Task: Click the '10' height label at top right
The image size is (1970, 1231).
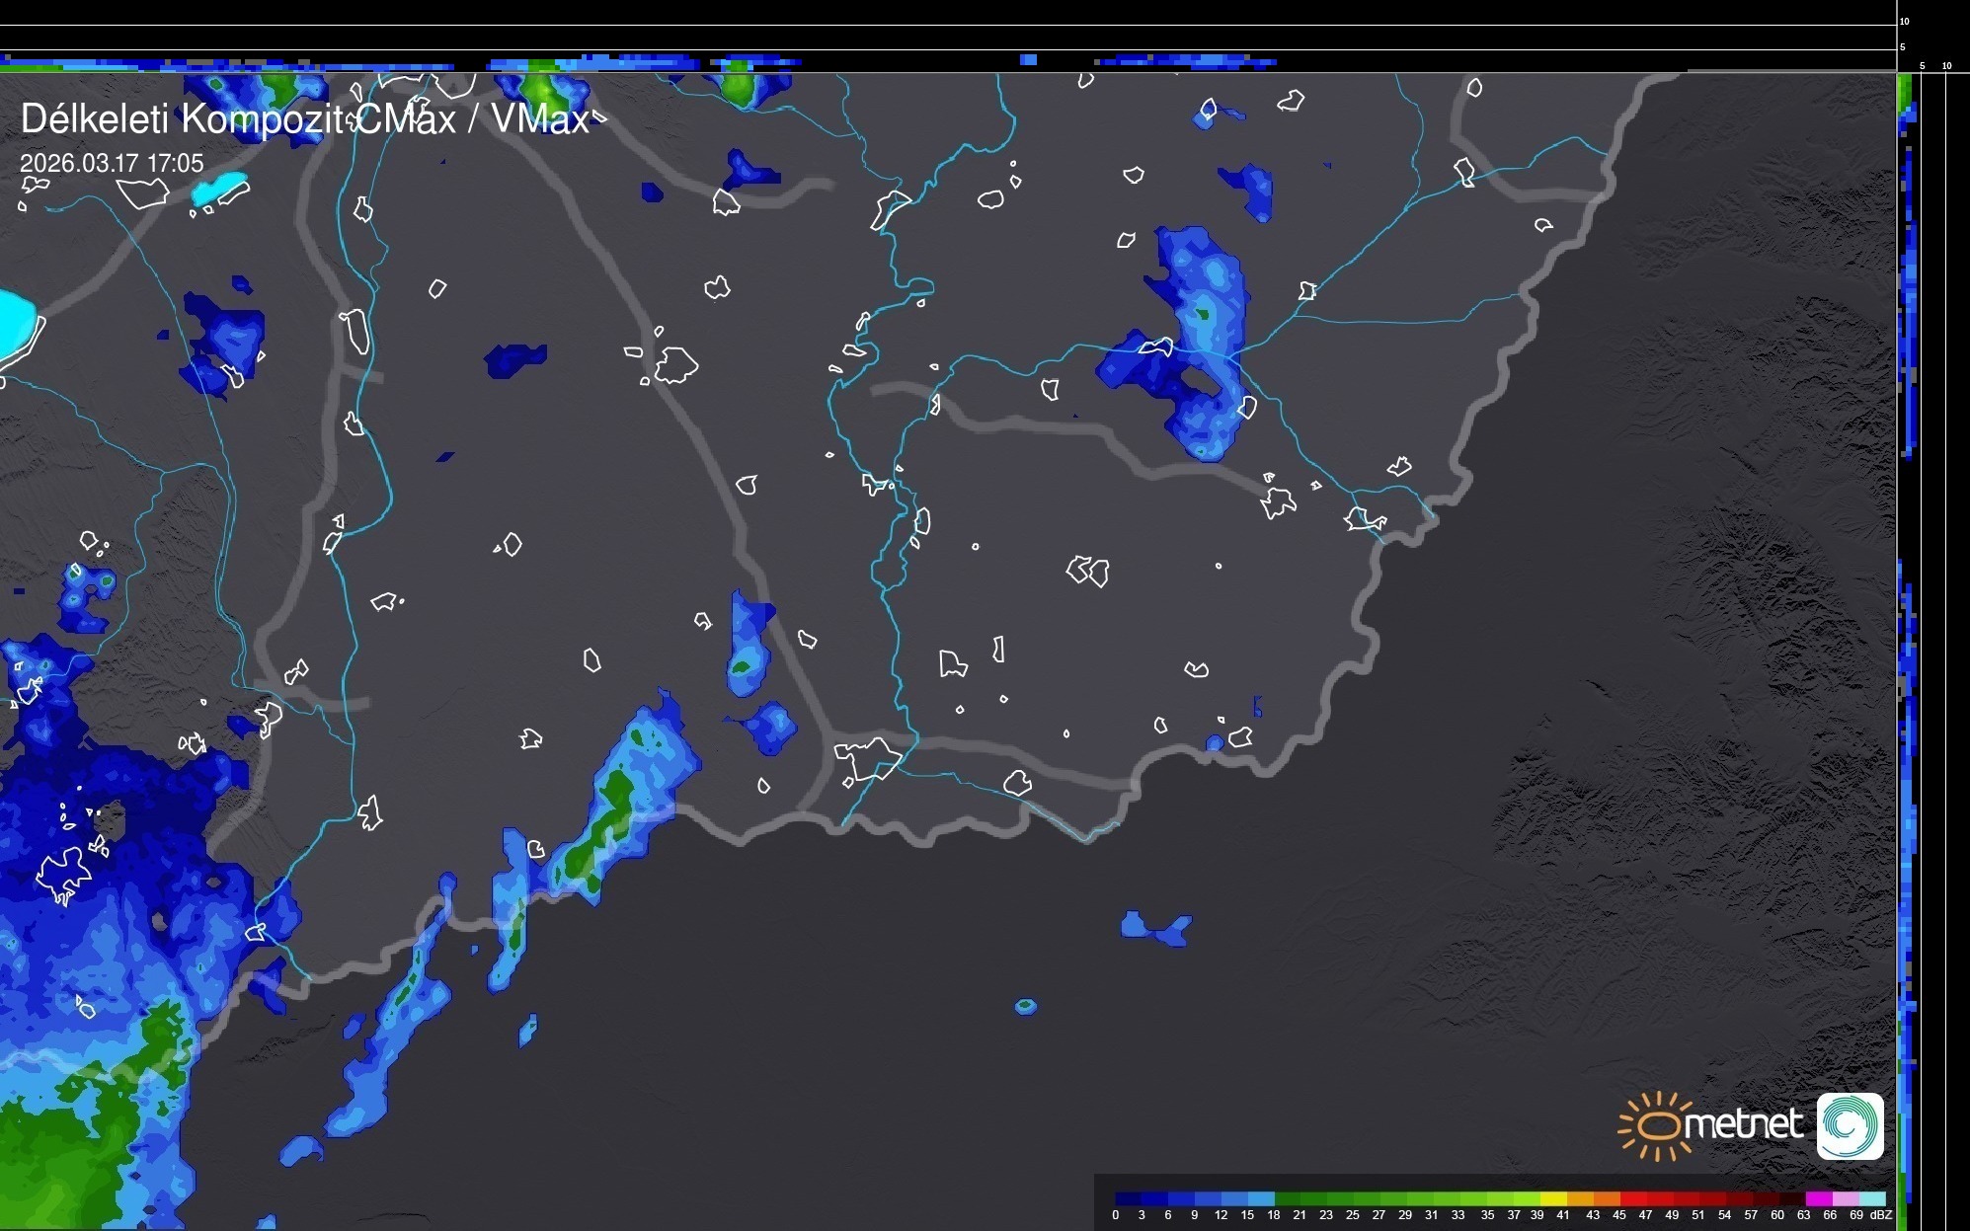Action: (1905, 21)
